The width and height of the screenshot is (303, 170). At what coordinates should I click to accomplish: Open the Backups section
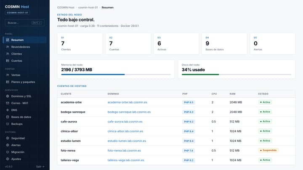pyautogui.click(x=25, y=124)
